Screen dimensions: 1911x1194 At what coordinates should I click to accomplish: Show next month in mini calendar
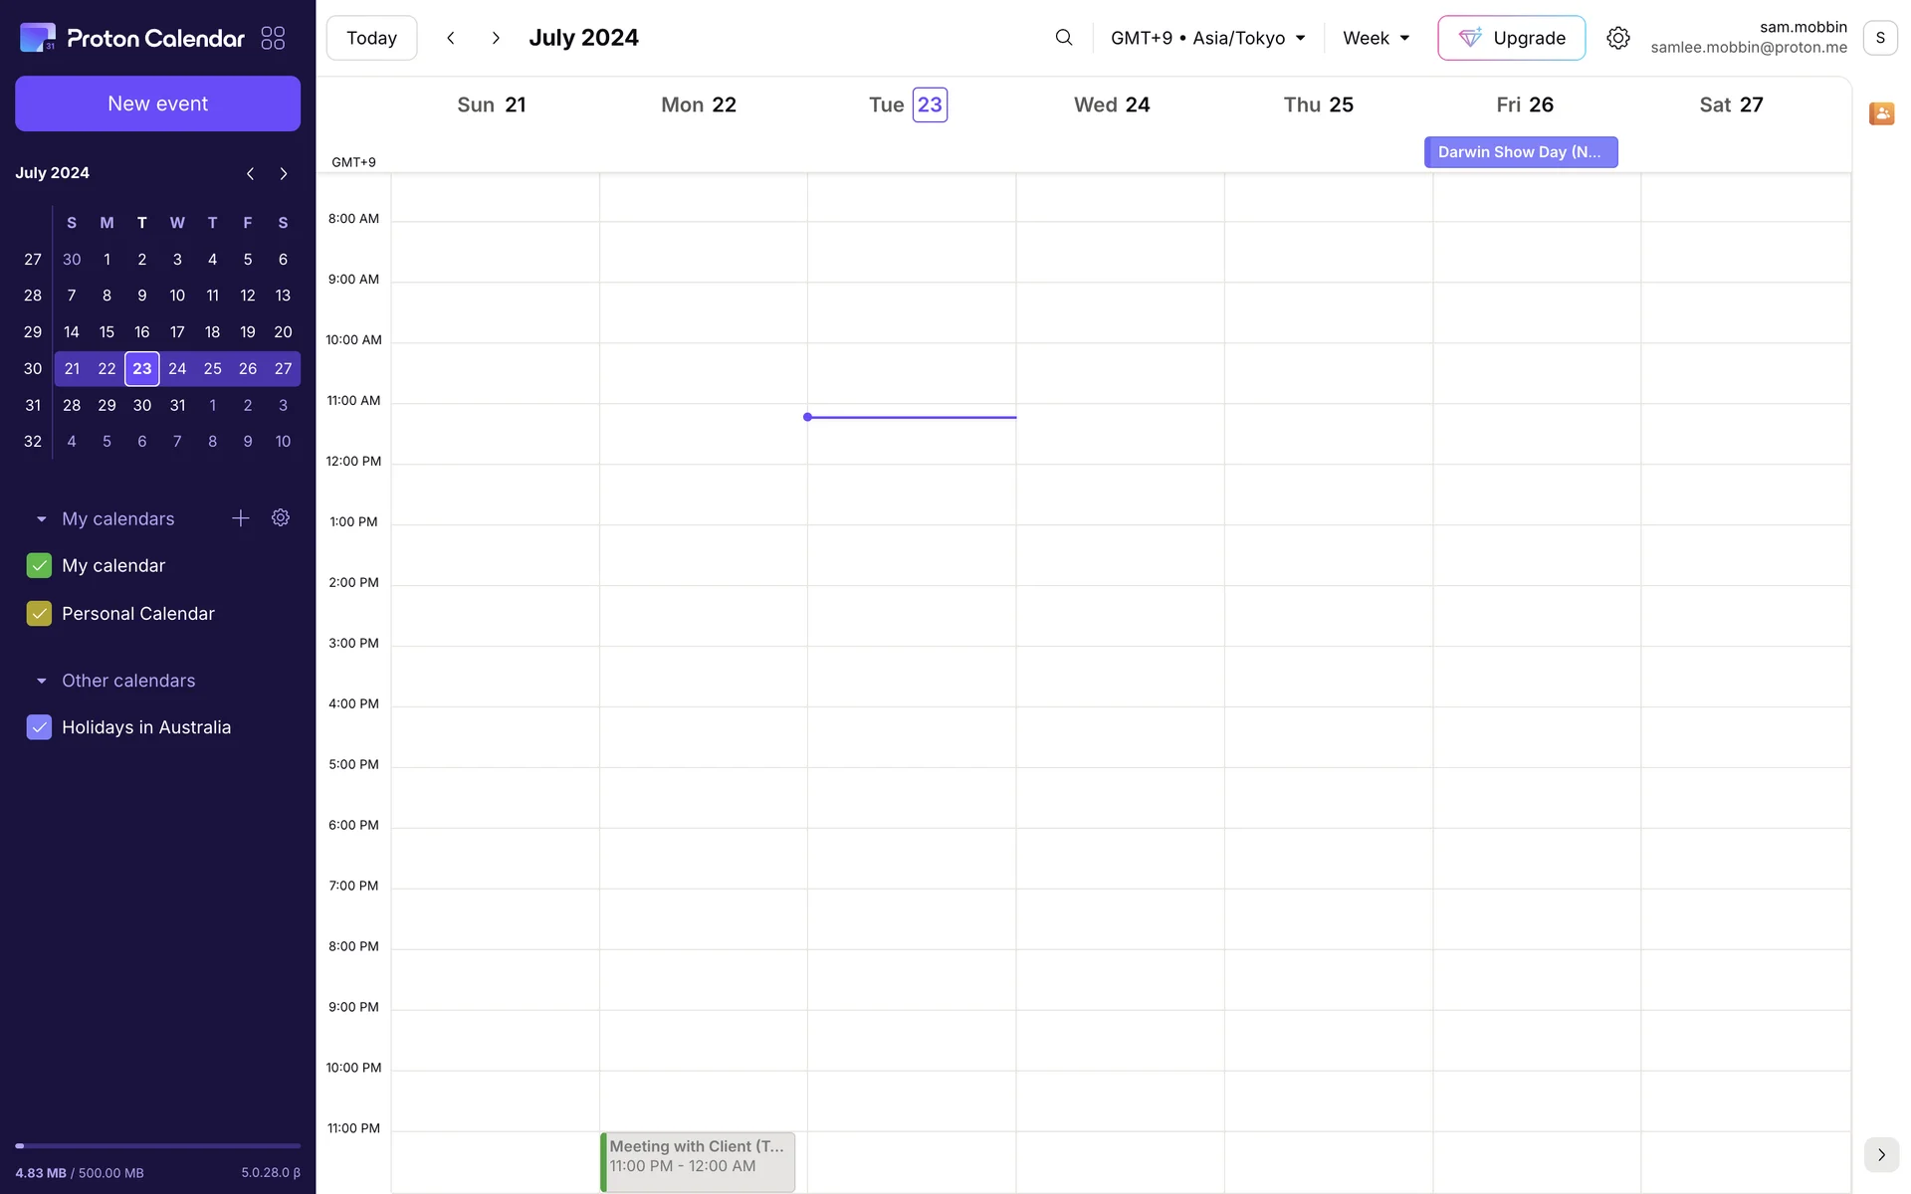[x=284, y=173]
